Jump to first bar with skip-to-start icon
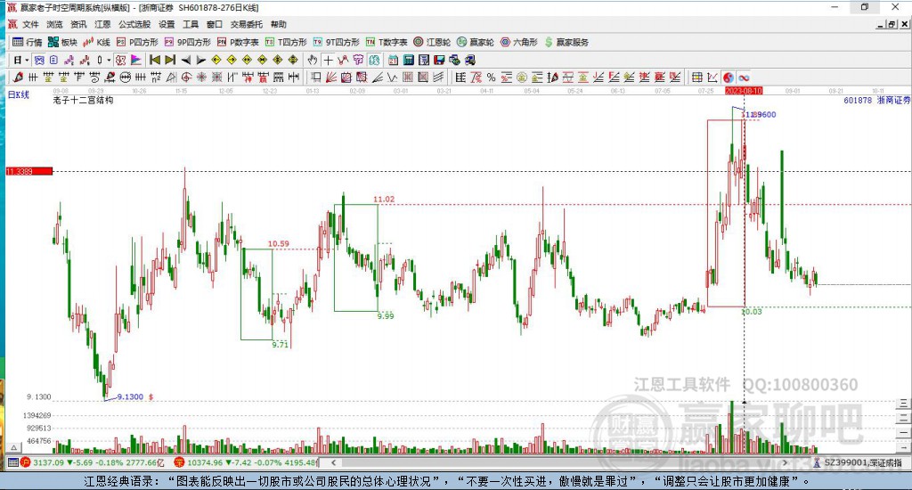The height and width of the screenshot is (490, 912). [x=155, y=60]
